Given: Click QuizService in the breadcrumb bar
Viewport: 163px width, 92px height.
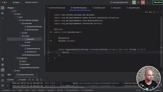Looking at the screenshot, I should tap(72, 90).
